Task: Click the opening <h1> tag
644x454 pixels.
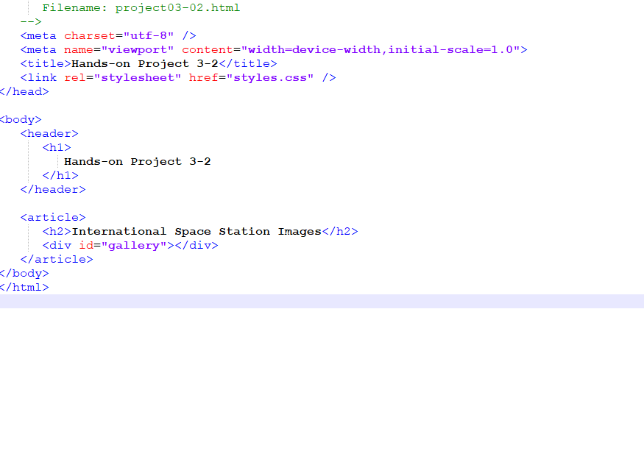Action: [x=57, y=147]
